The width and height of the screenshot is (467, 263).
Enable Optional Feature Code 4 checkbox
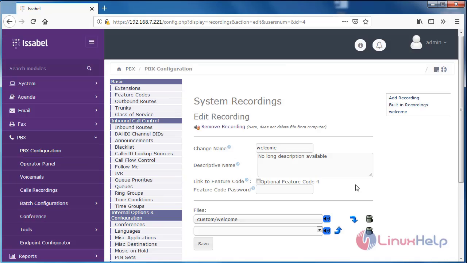[x=258, y=181]
